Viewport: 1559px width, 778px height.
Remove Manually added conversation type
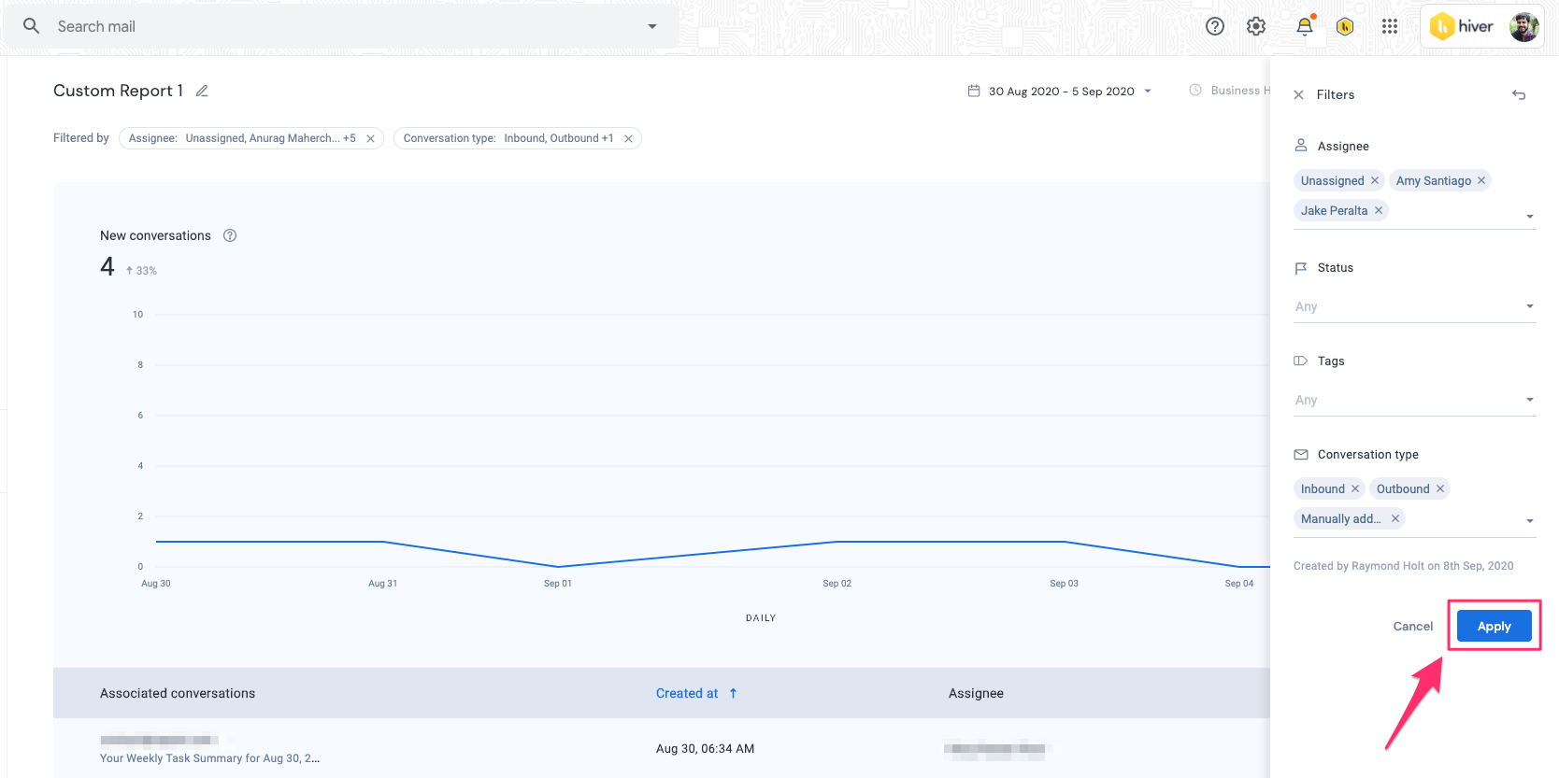pyautogui.click(x=1395, y=518)
